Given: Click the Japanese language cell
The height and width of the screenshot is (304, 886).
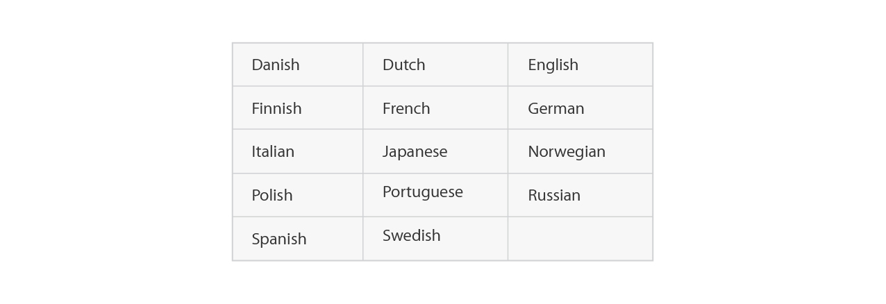Looking at the screenshot, I should 435,151.
